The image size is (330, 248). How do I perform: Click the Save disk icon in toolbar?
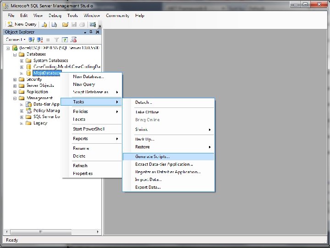coord(74,24)
